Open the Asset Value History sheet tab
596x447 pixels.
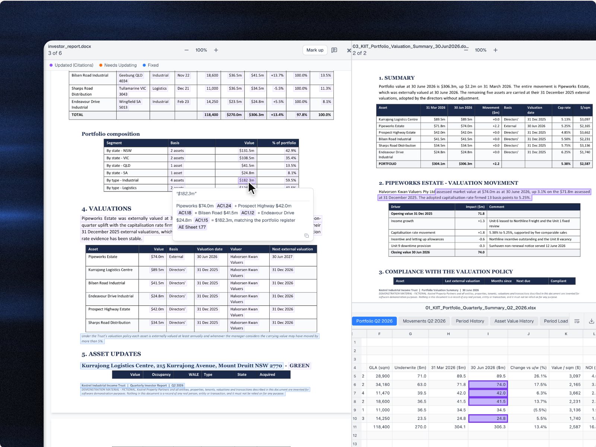coord(514,321)
